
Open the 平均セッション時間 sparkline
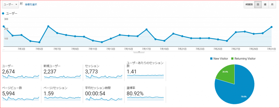[104, 98]
